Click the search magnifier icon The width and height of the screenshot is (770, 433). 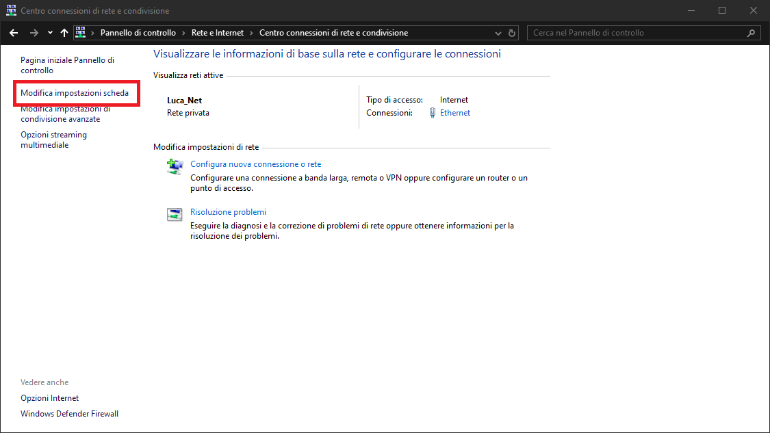pyautogui.click(x=751, y=33)
